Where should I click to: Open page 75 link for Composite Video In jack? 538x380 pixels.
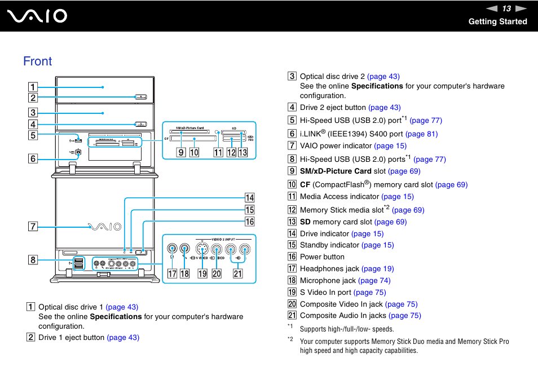point(401,304)
